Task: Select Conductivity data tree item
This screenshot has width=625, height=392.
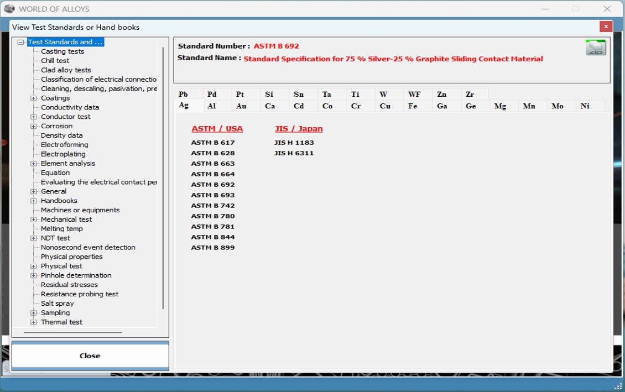Action: tap(70, 107)
